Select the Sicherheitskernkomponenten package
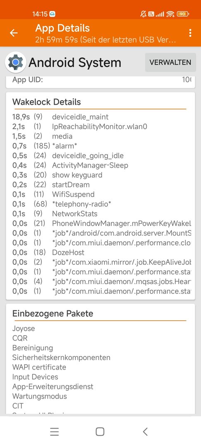This screenshot has height=447, width=201. coord(61,358)
